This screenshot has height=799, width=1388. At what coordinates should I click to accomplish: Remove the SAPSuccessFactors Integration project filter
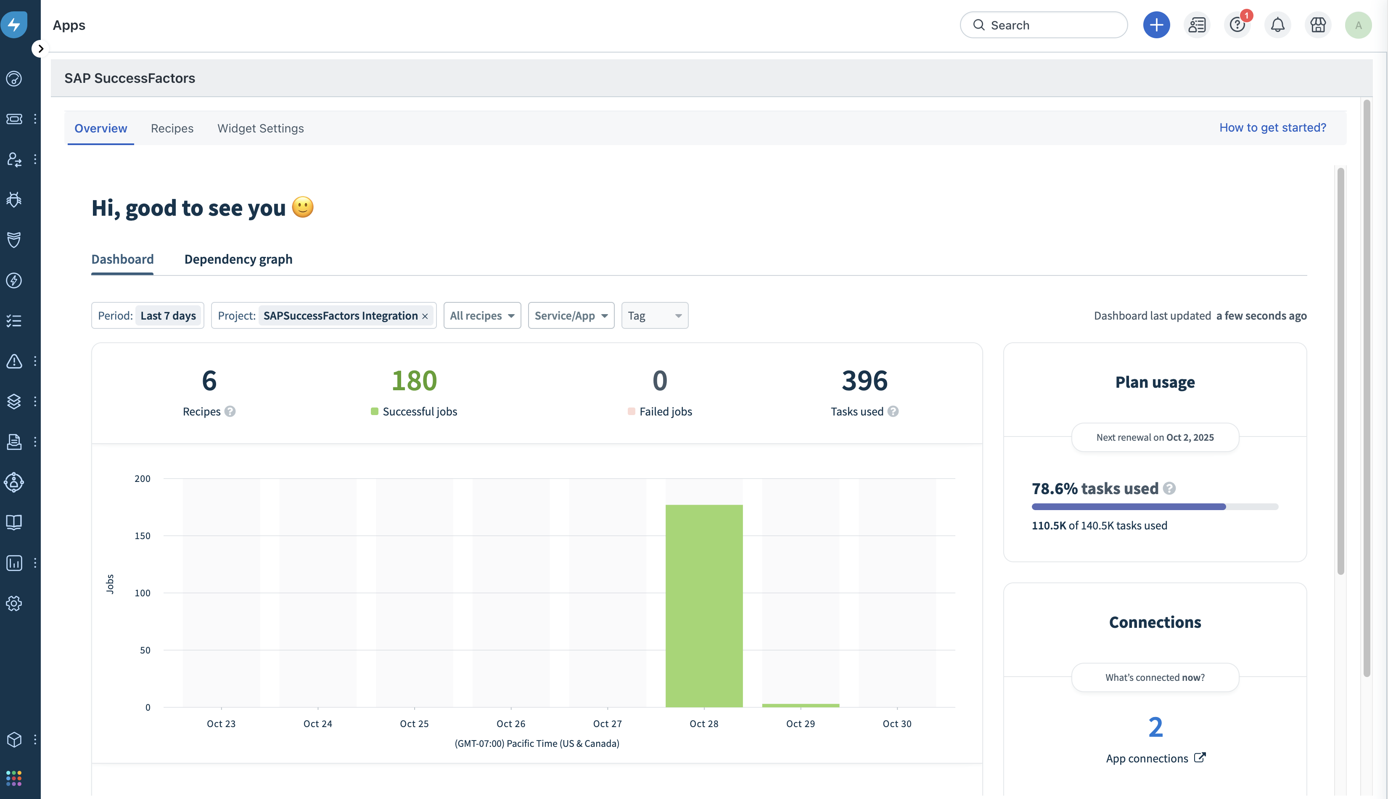click(425, 316)
